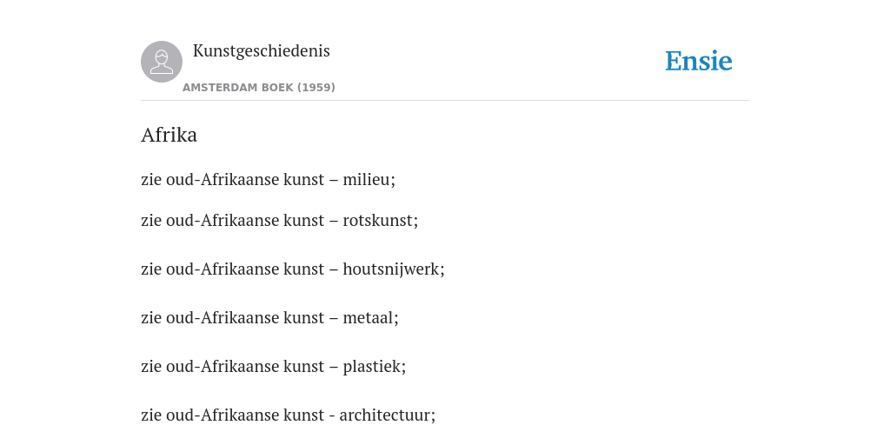The width and height of the screenshot is (890, 445).
Task: Click the grey author avatar icon
Action: 162,62
